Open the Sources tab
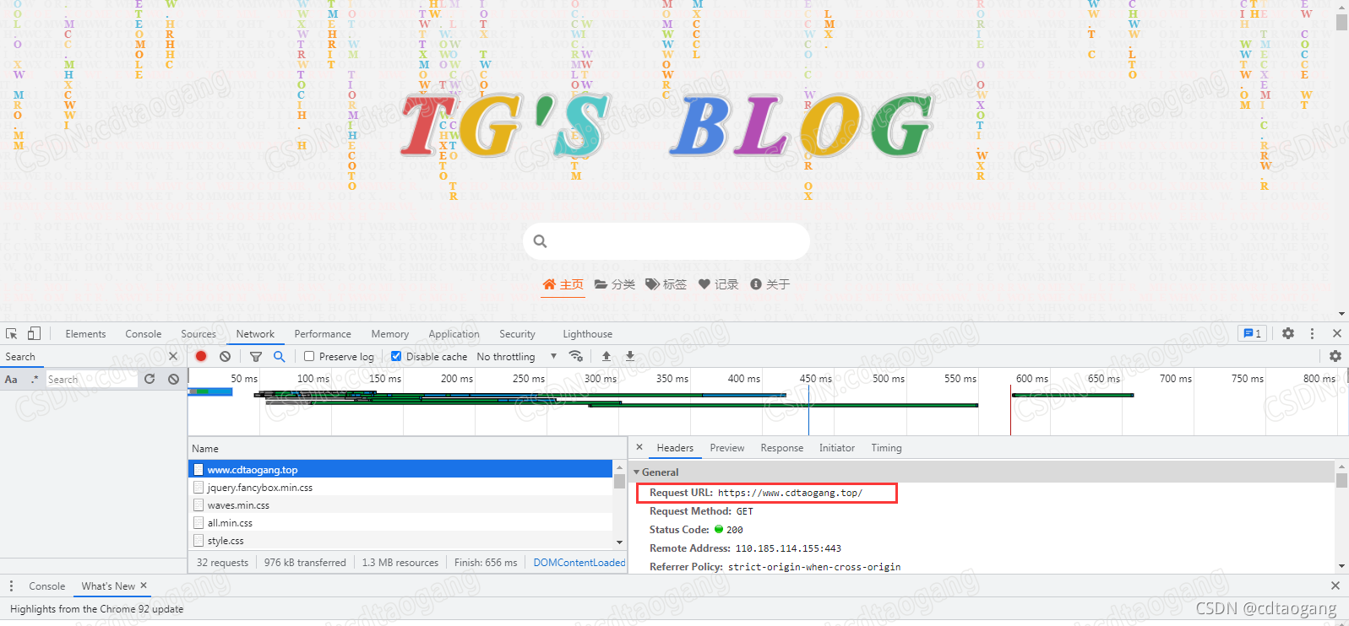 coord(199,333)
